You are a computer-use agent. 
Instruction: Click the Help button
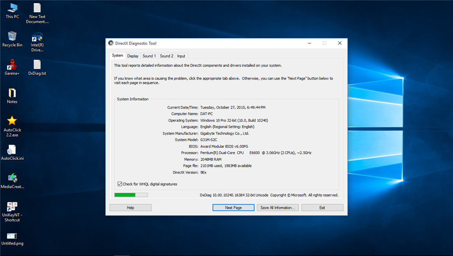point(131,208)
